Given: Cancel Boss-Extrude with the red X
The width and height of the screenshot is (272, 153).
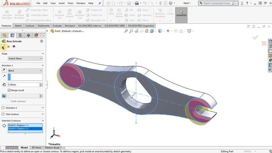Looking at the screenshot, I should pyautogui.click(x=8, y=46).
